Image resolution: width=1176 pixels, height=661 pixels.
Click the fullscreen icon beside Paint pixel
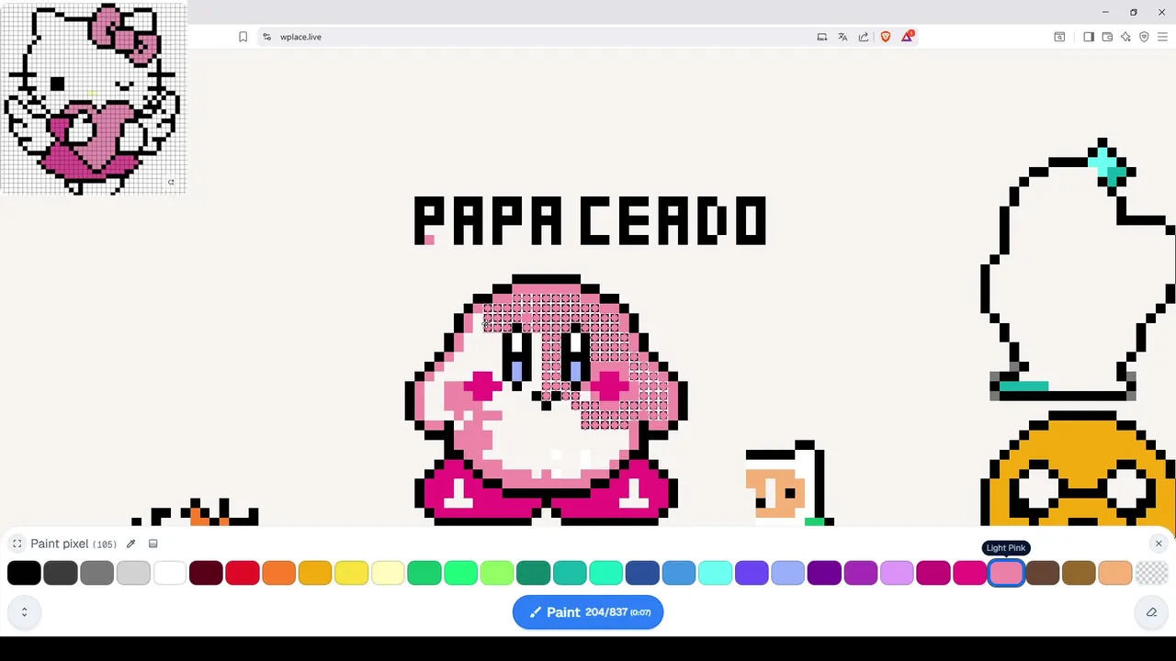17,543
